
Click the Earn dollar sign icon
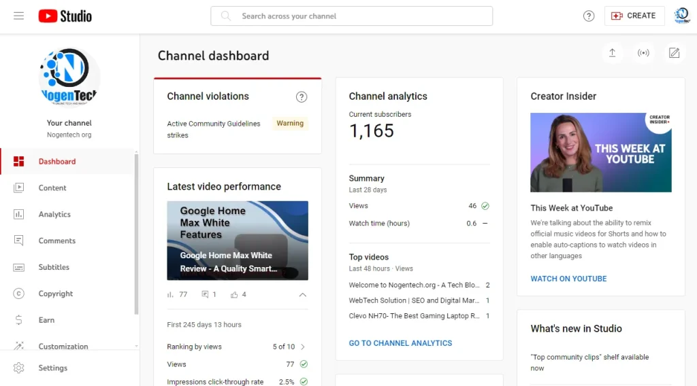point(18,320)
